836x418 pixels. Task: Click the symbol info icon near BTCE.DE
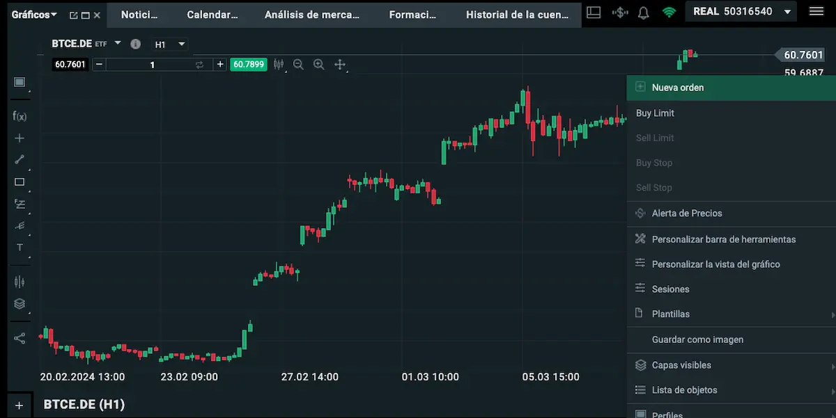(x=136, y=44)
